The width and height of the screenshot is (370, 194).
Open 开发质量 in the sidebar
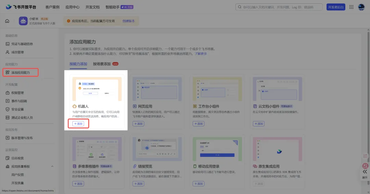click(x=17, y=183)
